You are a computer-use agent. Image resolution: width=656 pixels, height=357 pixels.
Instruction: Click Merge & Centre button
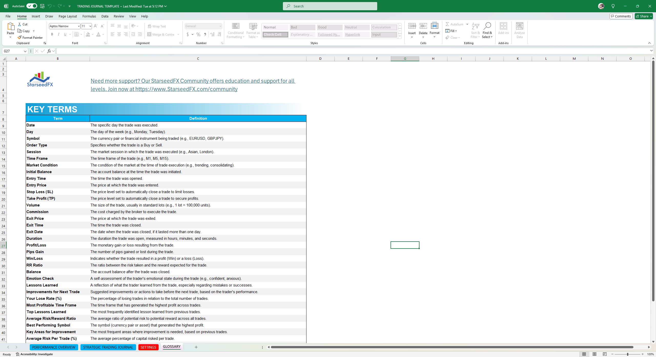point(161,34)
